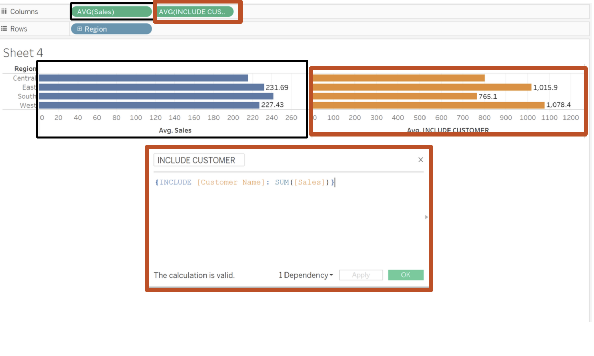The width and height of the screenshot is (594, 356).
Task: Click the Apply button
Action: 361,275
